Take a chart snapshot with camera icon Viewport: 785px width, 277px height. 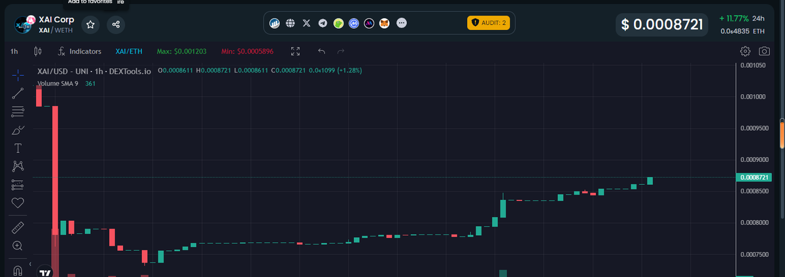pos(763,51)
